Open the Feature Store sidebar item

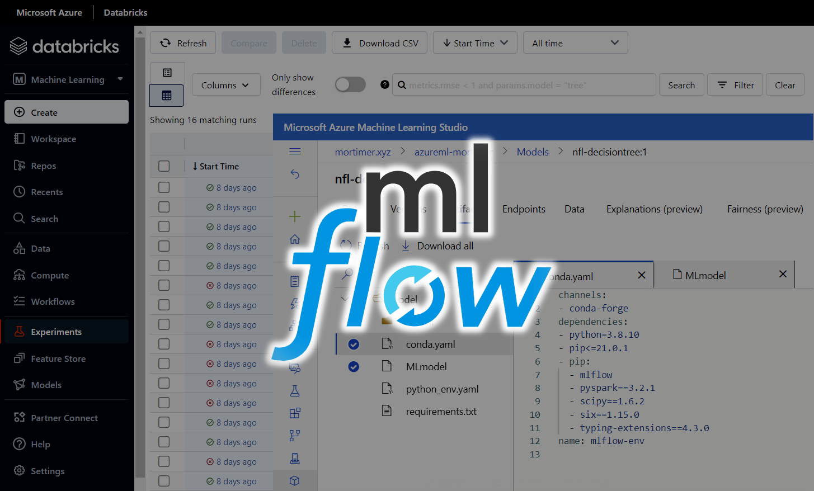coord(58,358)
